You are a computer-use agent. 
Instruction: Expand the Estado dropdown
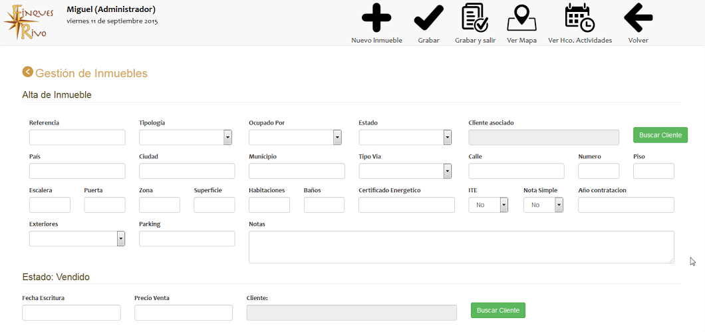tap(405, 137)
